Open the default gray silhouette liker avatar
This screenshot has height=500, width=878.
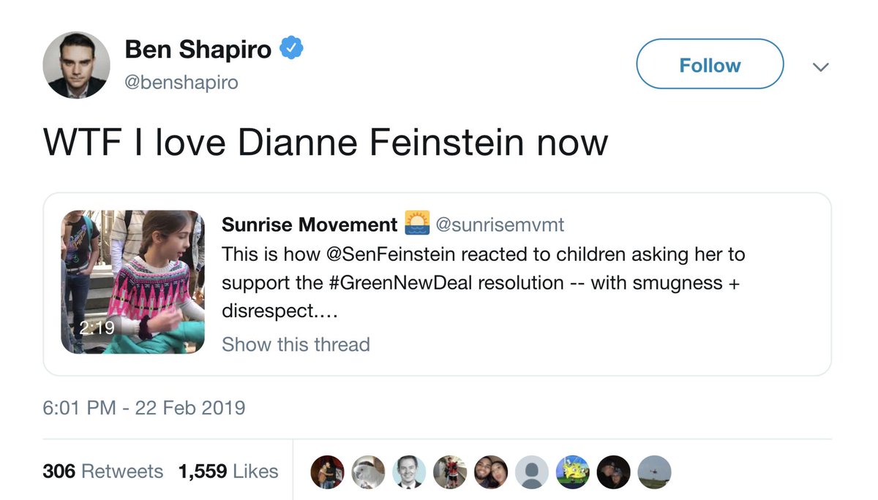(530, 471)
